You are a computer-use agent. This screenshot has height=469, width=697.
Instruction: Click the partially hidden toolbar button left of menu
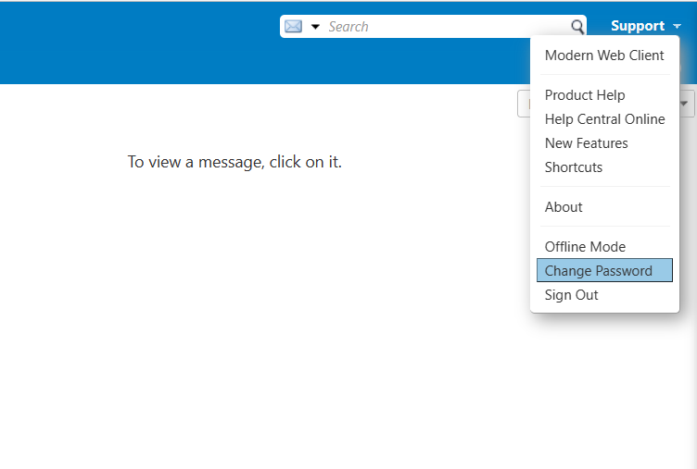point(523,104)
